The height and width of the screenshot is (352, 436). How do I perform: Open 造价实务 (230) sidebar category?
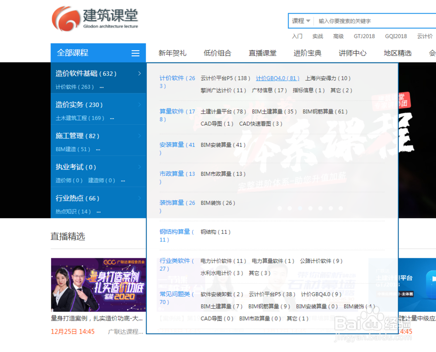[79, 105]
